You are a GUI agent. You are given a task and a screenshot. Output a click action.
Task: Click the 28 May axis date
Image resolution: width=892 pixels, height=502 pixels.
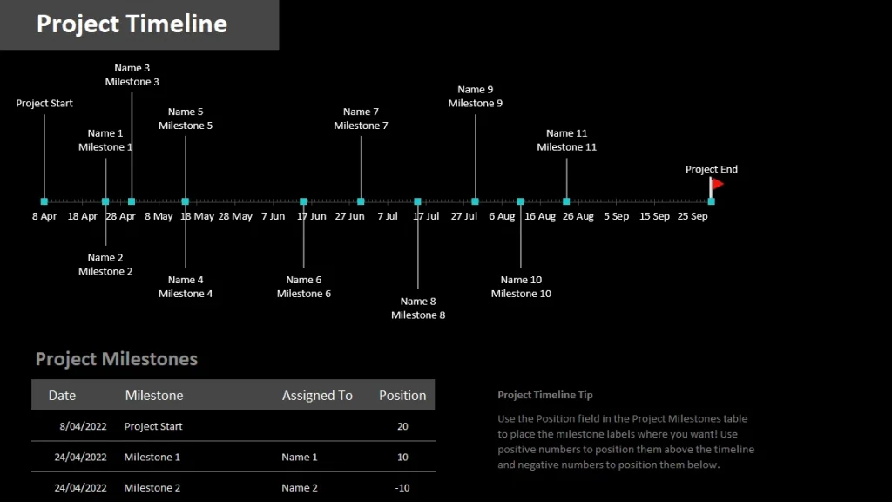coord(235,216)
